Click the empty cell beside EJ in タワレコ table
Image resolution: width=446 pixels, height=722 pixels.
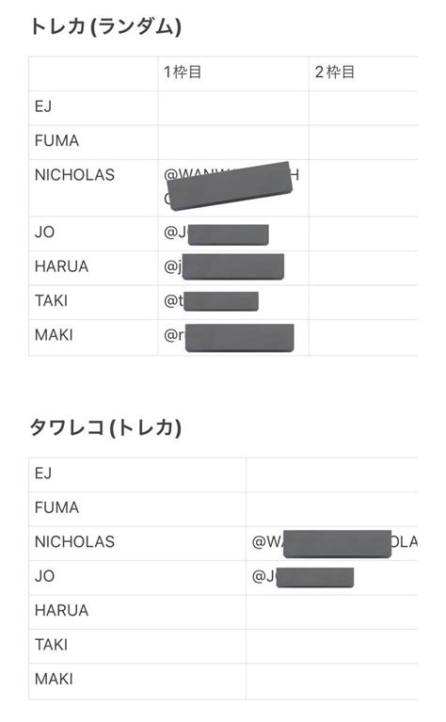click(332, 474)
